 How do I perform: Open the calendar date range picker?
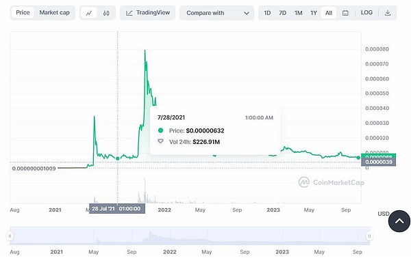(x=345, y=13)
